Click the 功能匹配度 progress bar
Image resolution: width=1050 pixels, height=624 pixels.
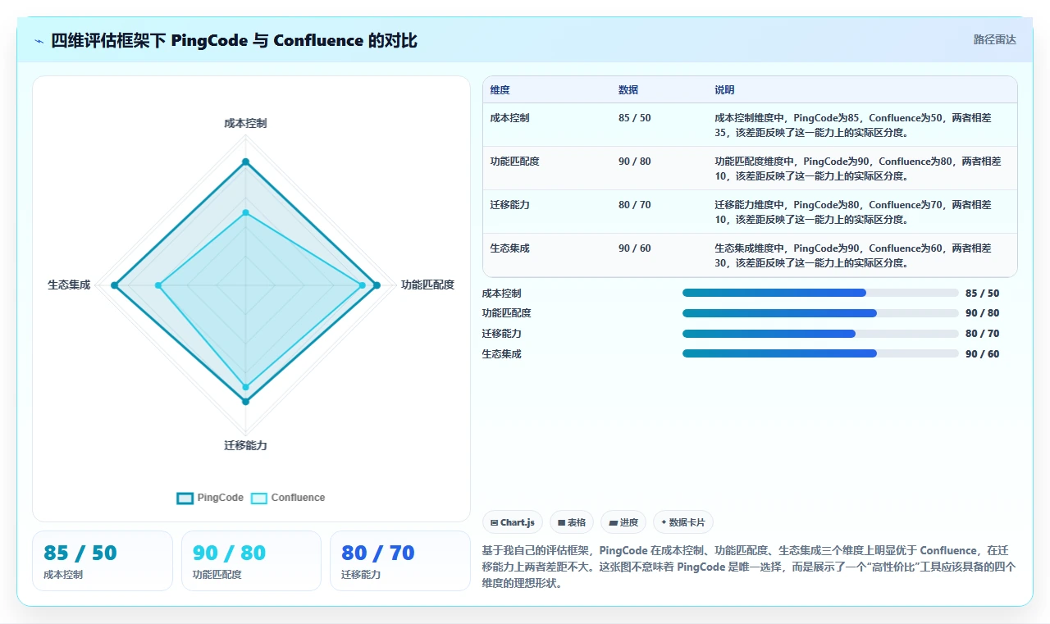click(x=820, y=313)
